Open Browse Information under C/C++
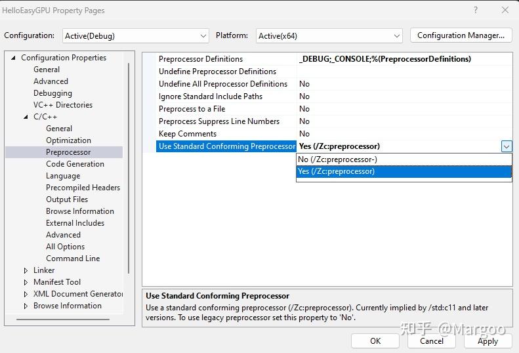This screenshot has height=353, width=519. click(x=80, y=211)
